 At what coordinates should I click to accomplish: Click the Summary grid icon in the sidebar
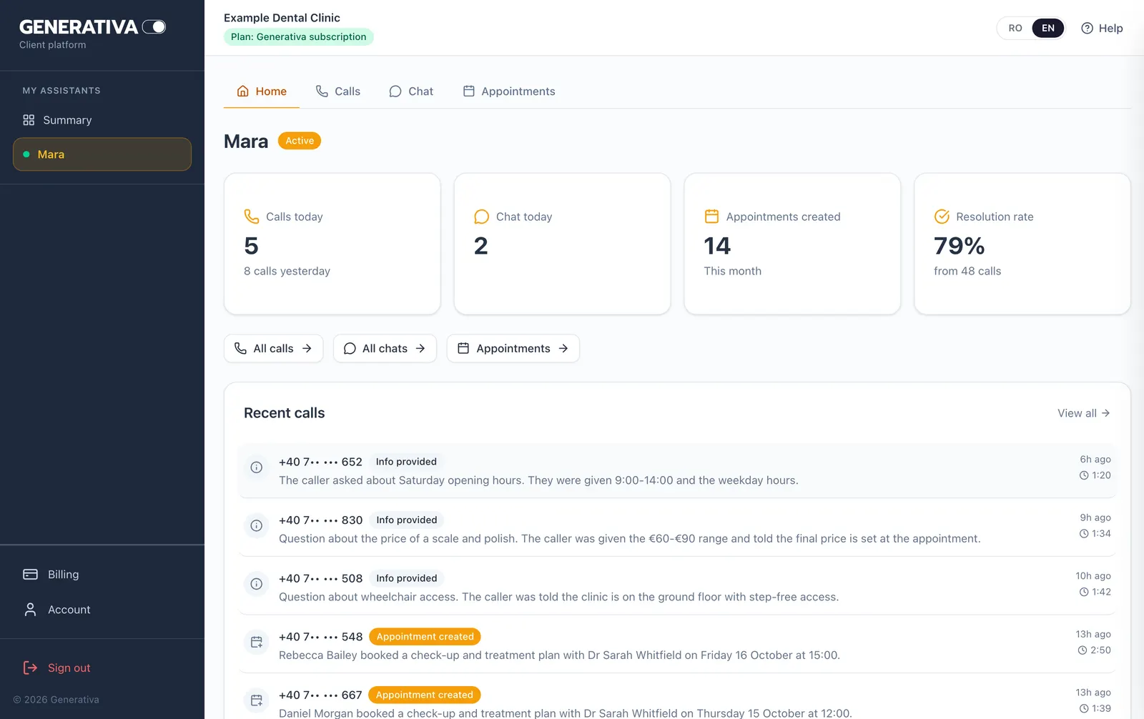29,120
